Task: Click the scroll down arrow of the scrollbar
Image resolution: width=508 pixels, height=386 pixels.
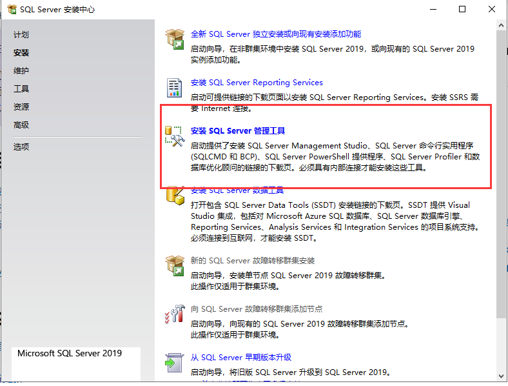Action: [501, 376]
